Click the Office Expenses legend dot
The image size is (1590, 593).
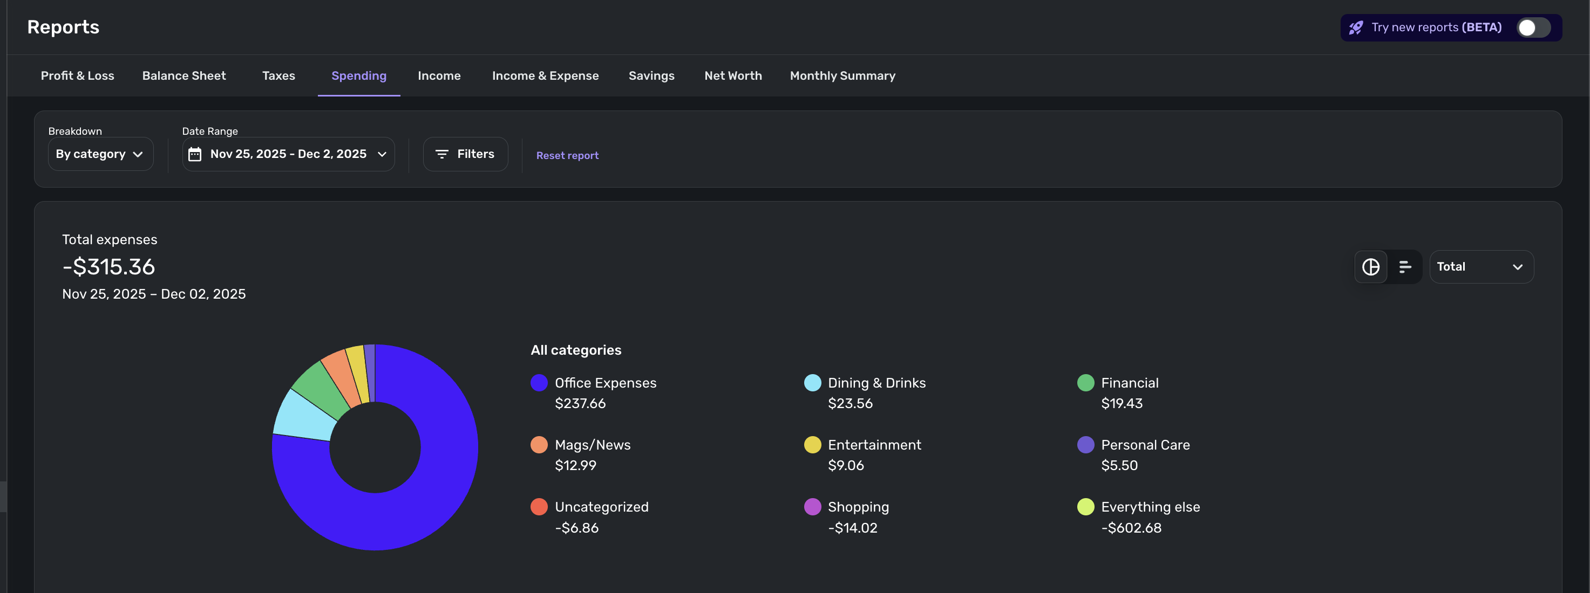(x=539, y=383)
